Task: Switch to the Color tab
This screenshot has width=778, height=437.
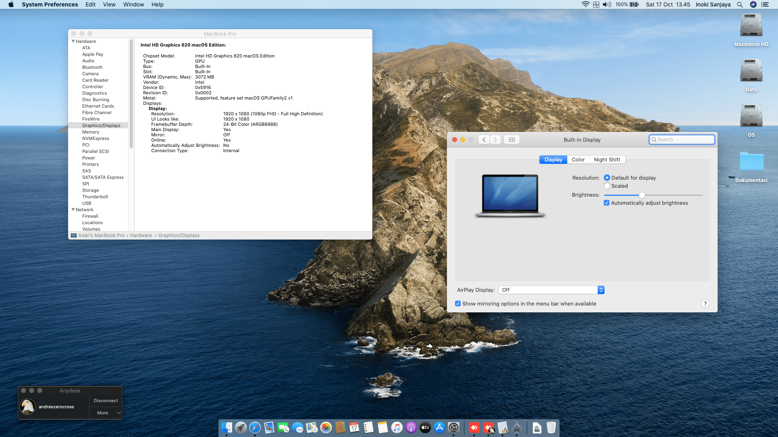Action: point(578,159)
